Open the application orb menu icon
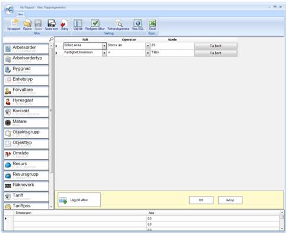 pos(9,10)
